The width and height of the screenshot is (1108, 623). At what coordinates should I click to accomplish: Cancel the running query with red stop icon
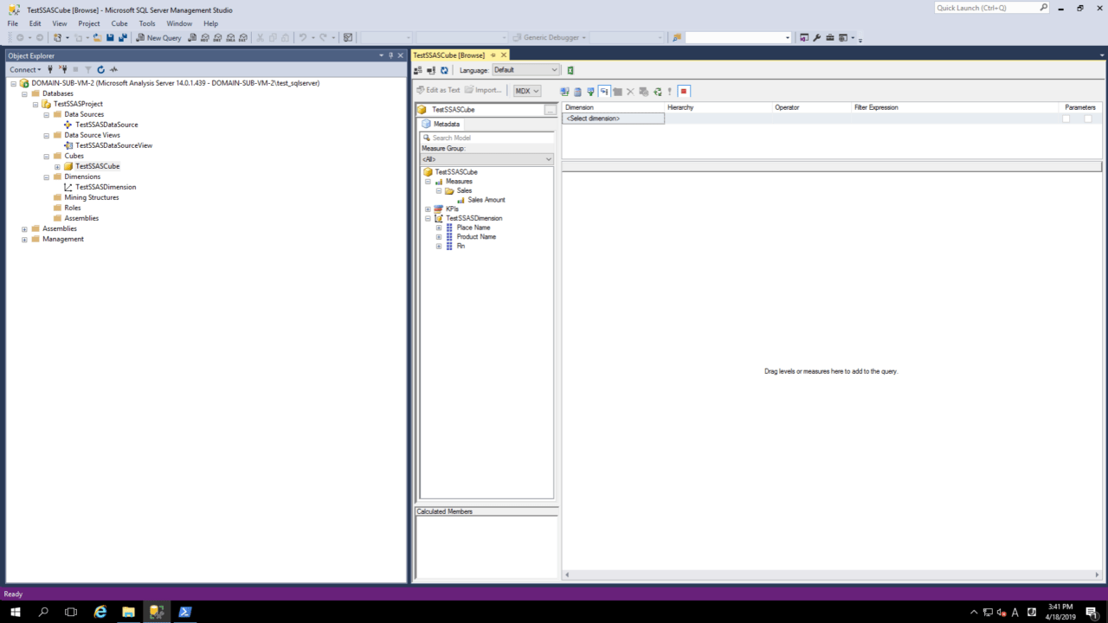(x=683, y=91)
